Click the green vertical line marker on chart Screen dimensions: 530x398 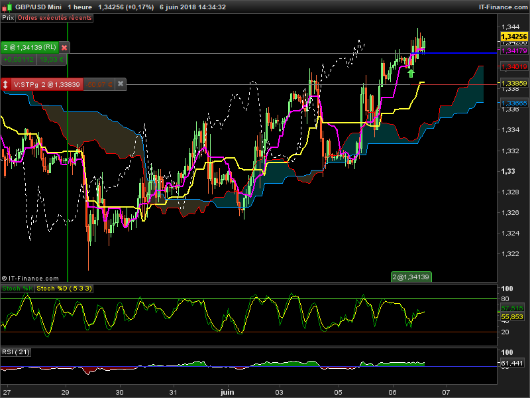coord(68,153)
